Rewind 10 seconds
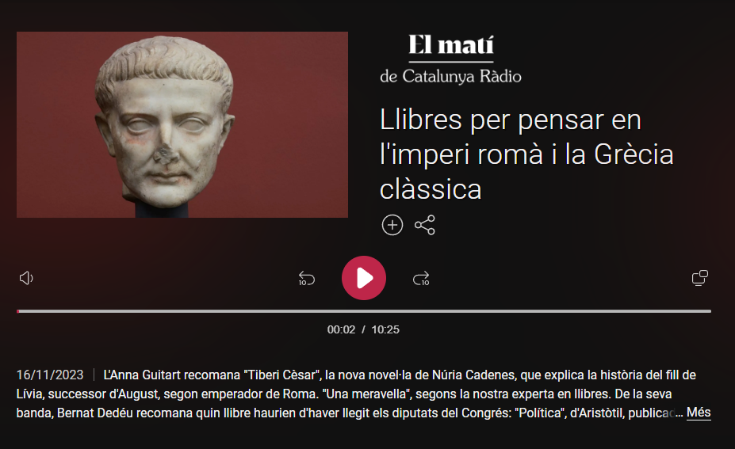Screen dimensions: 735x449 click(307, 279)
